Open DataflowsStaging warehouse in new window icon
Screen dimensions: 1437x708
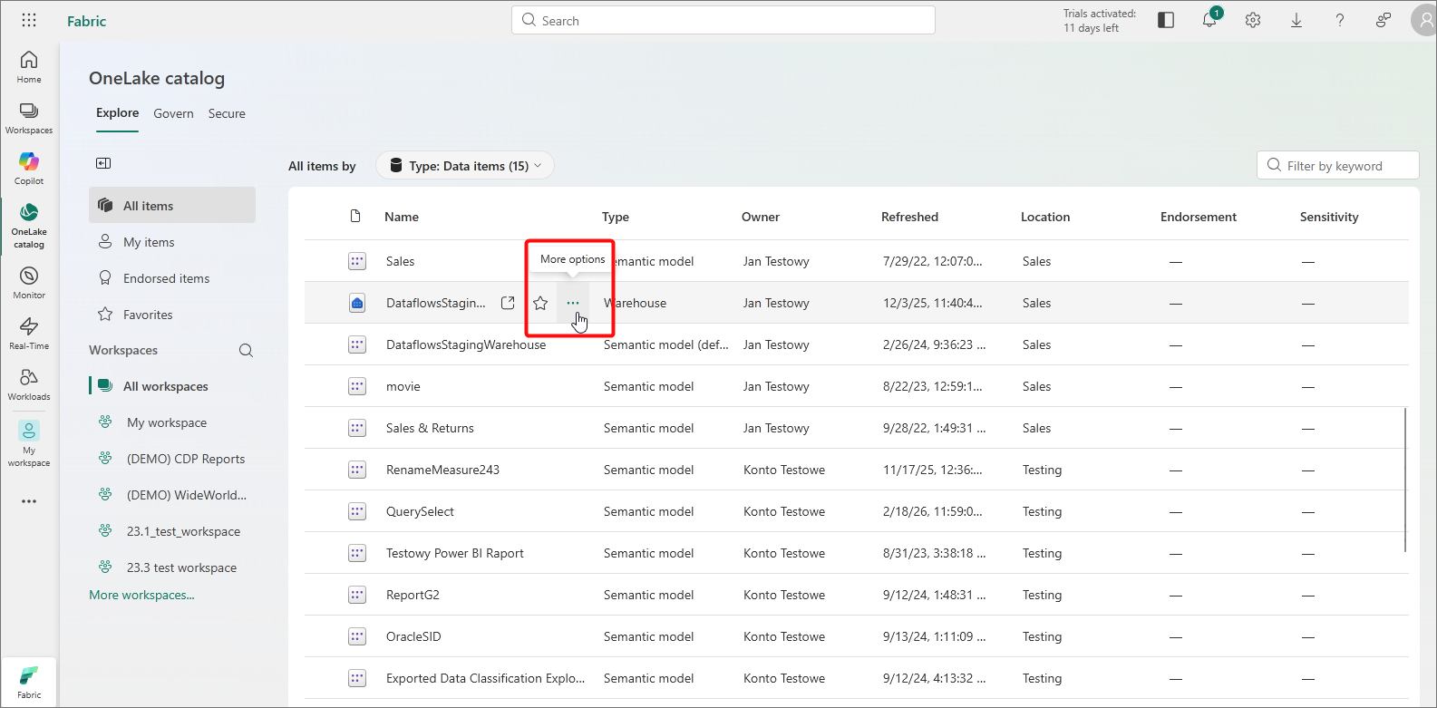click(x=508, y=303)
